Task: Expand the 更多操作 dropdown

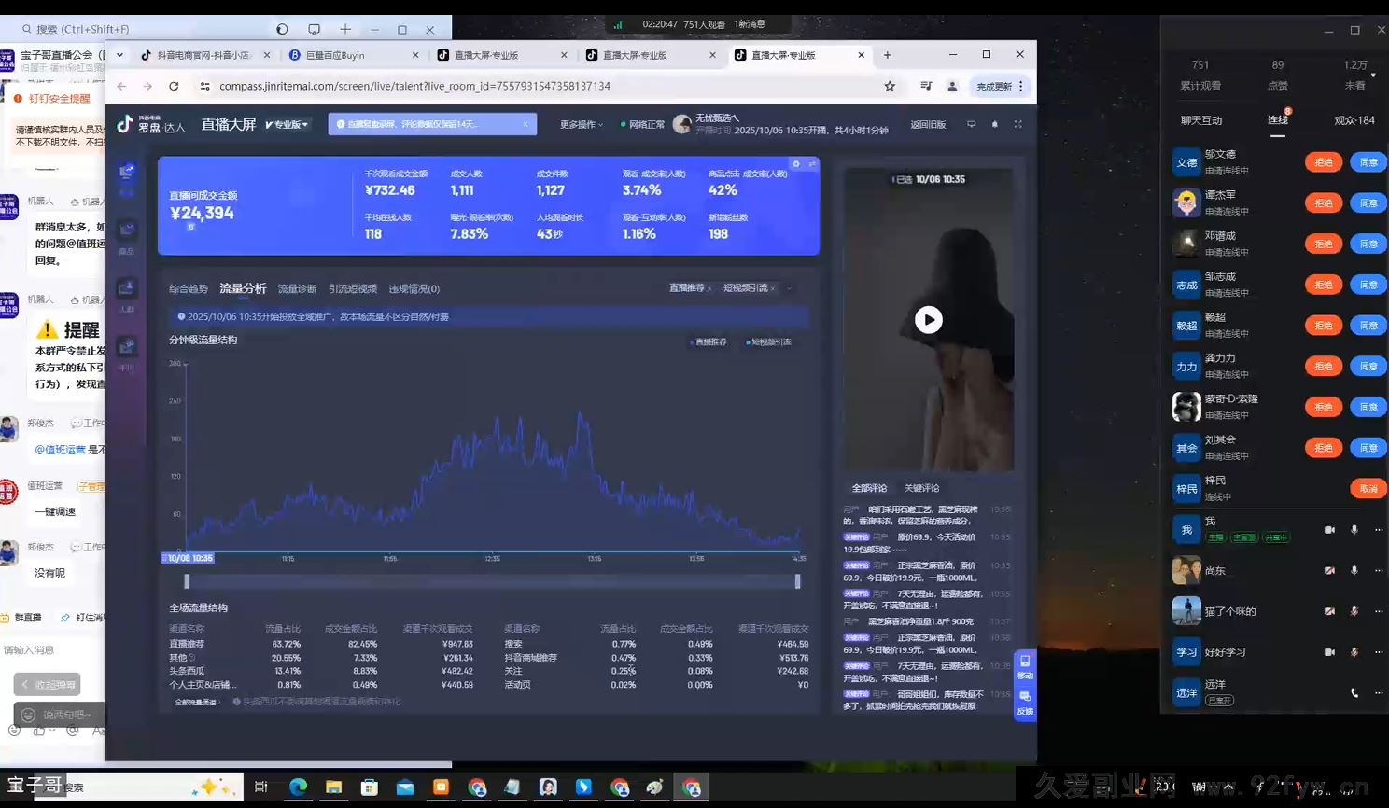Action: [581, 124]
